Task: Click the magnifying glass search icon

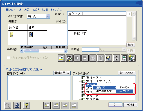Action: pos(8,105)
